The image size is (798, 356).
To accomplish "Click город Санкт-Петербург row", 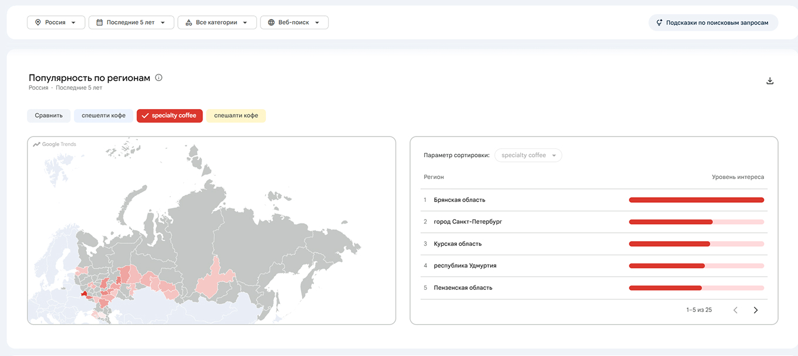I will point(594,222).
